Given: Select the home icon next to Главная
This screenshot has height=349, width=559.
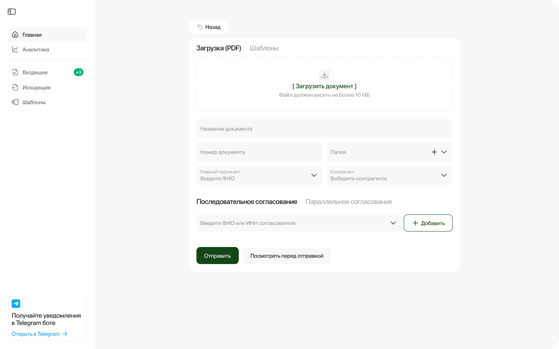Looking at the screenshot, I should point(15,35).
